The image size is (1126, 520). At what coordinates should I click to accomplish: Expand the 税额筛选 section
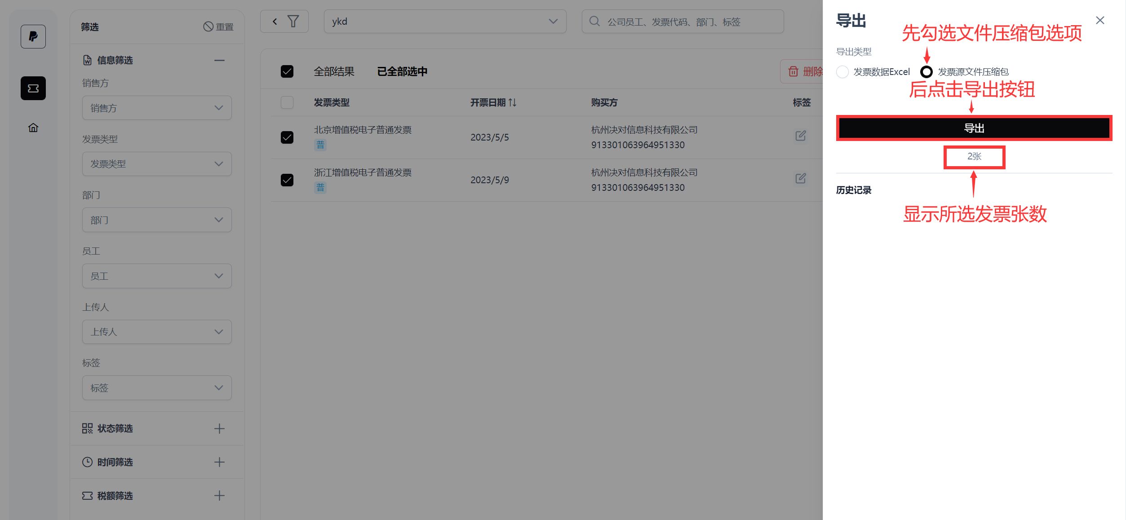(x=219, y=496)
